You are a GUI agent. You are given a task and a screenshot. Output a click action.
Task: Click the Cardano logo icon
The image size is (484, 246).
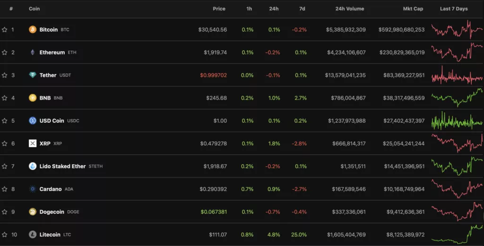[33, 189]
